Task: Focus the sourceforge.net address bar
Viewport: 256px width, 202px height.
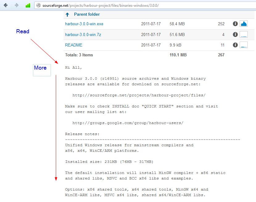Action: pos(145,5)
